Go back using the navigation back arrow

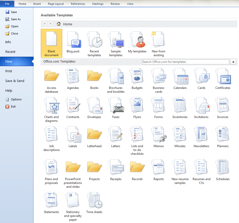pyautogui.click(x=45, y=24)
